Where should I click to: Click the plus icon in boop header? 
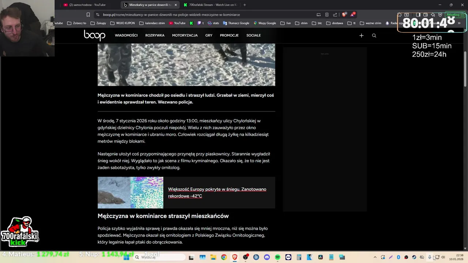click(x=361, y=35)
